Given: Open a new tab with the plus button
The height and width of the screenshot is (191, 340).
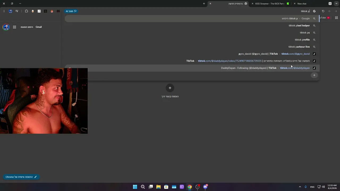Looking at the screenshot, I should (x=204, y=4).
